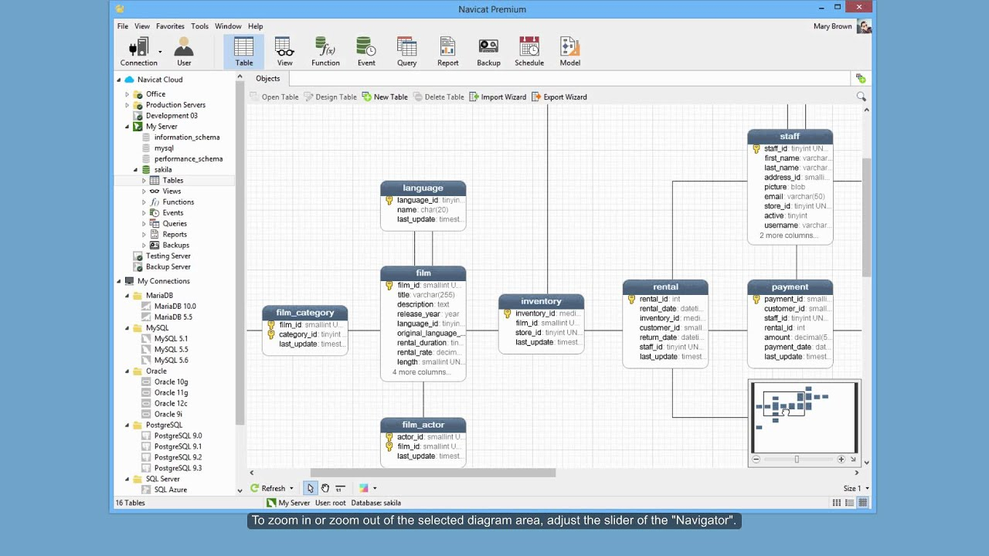
Task: Click the Navigator overview thumbnail
Action: [804, 417]
